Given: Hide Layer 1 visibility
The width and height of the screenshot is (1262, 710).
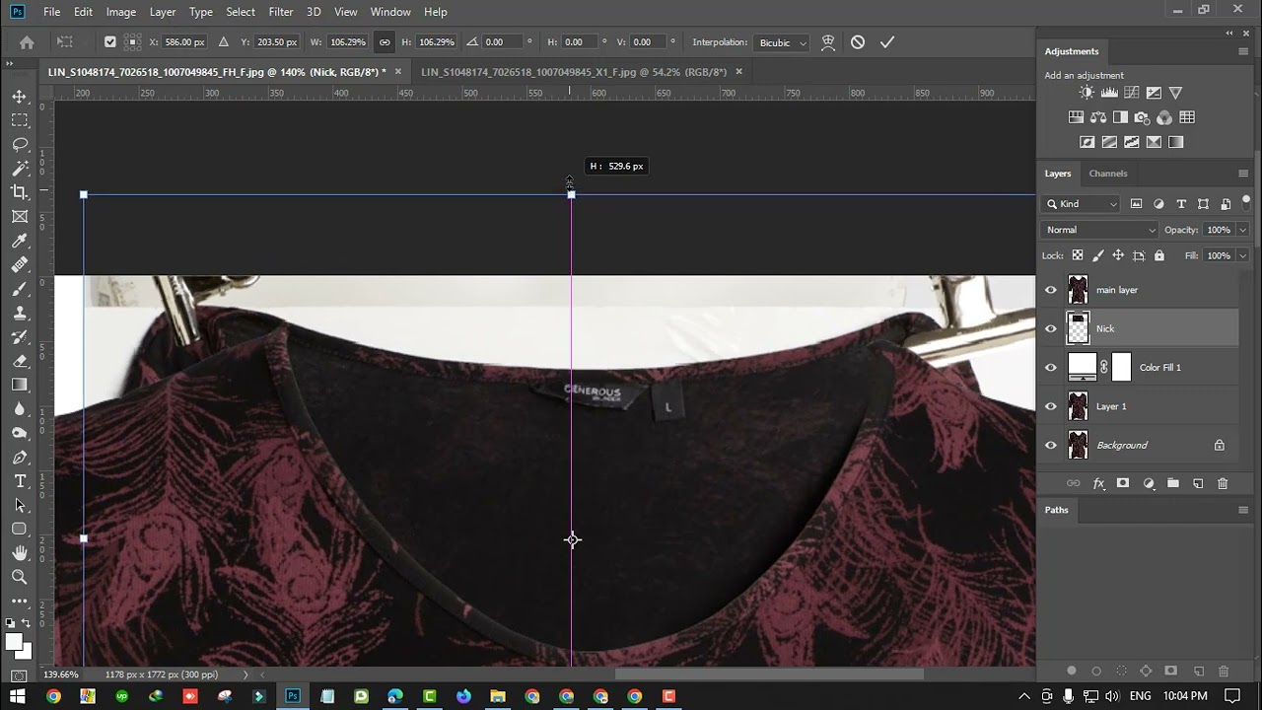Looking at the screenshot, I should [1051, 406].
